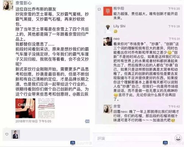
Task: Open Lily Shi's avatar
Action: tap(108, 29)
